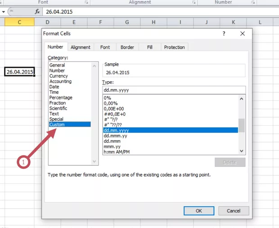The width and height of the screenshot is (279, 228).
Task: Expand the Name Box dropdown arrow
Action: [4, 12]
